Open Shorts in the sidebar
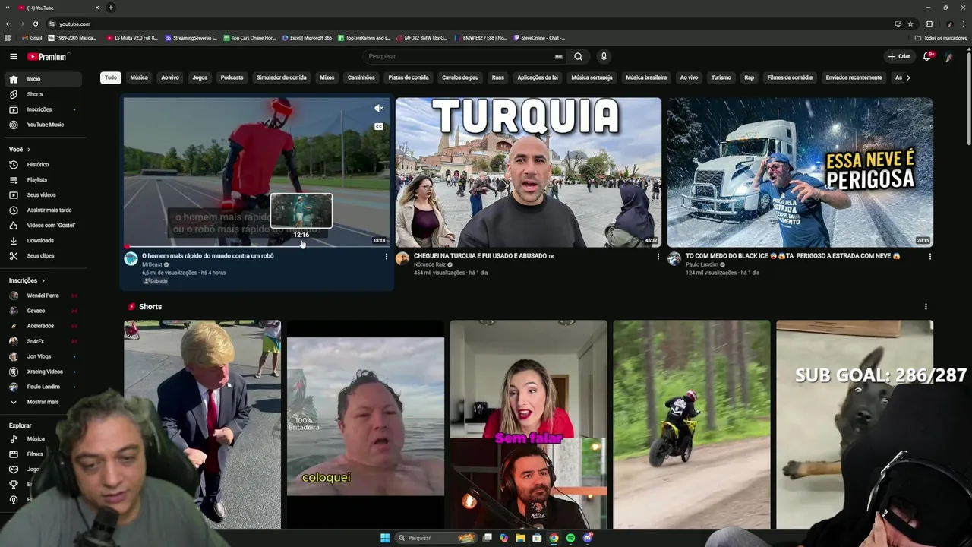972x547 pixels. coord(43,94)
